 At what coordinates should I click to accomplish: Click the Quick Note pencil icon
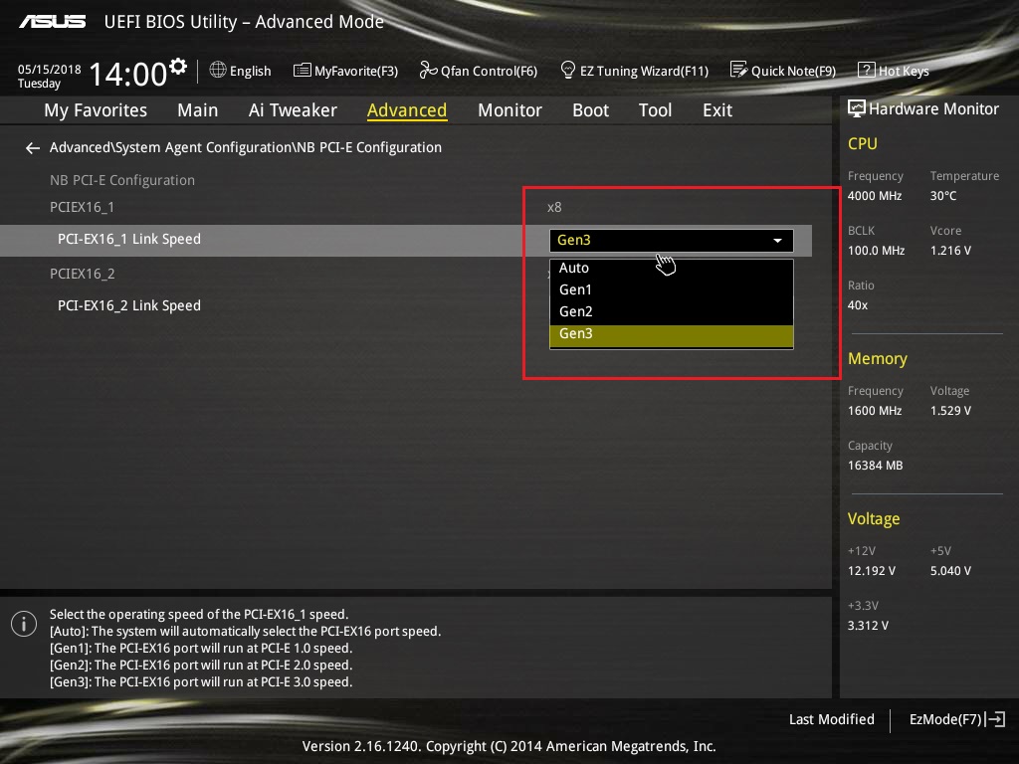coord(739,70)
